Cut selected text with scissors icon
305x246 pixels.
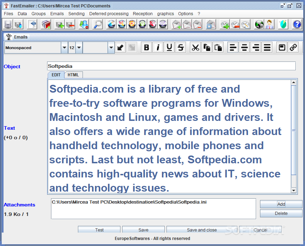tap(195, 47)
